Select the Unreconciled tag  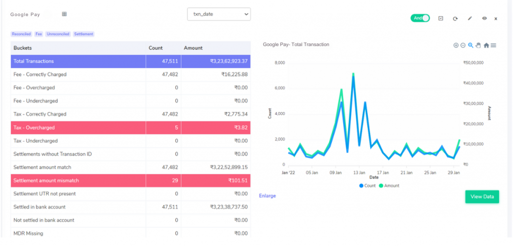pos(58,34)
